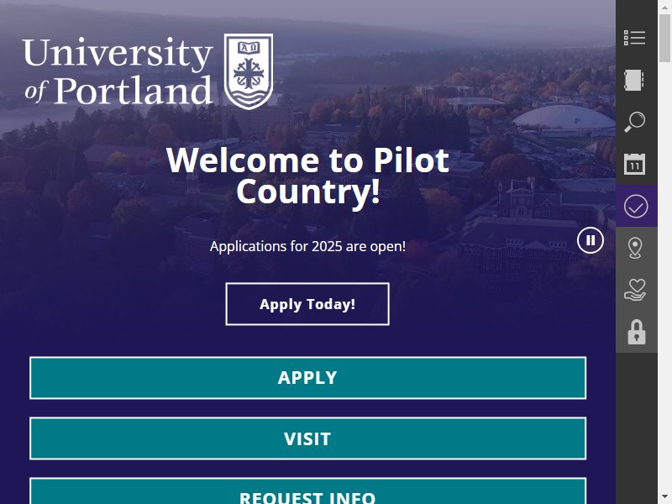
Task: Open the notebook directory icon in sidebar
Action: point(635,80)
